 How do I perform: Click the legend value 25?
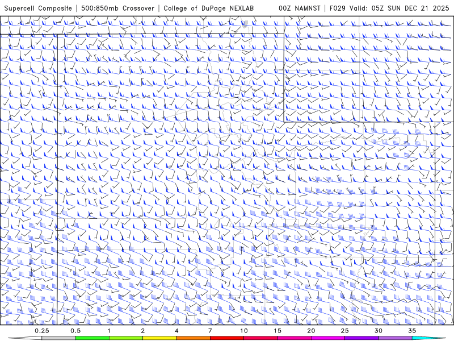[x=345, y=331]
